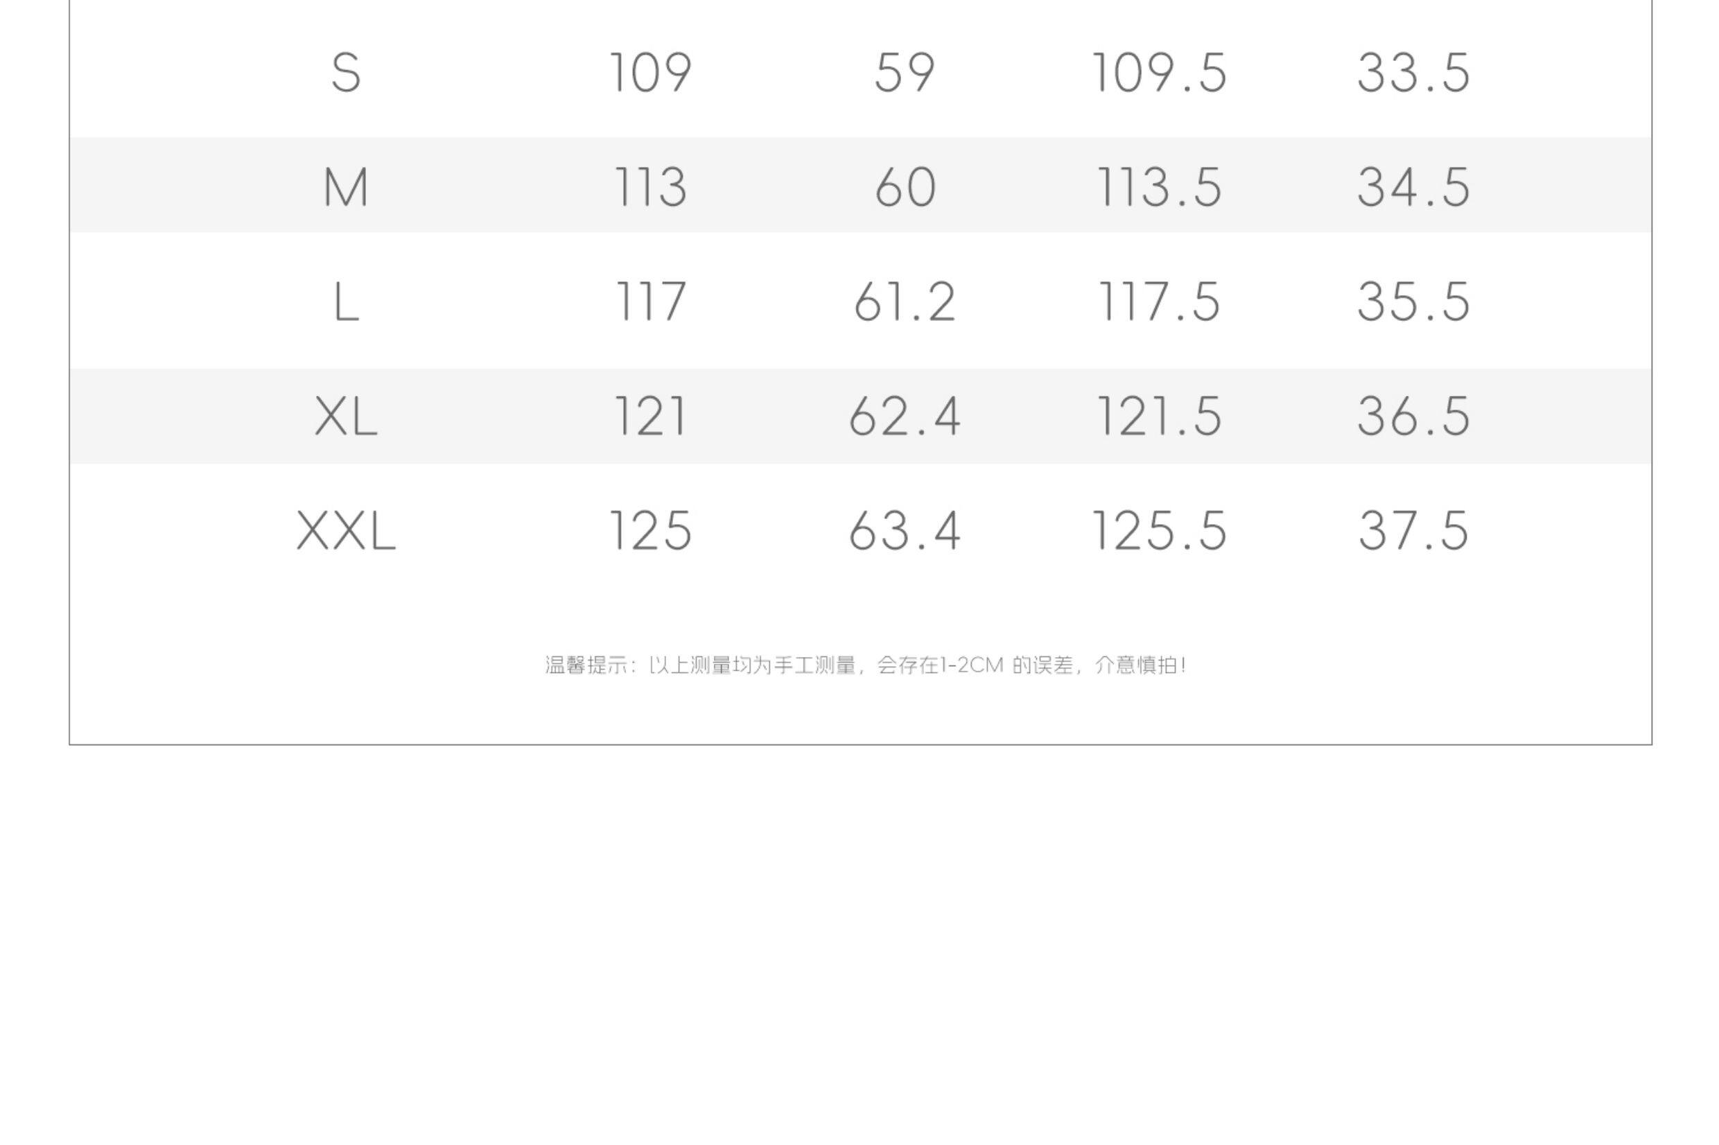Click the 117.5 measurement value

tap(1159, 301)
